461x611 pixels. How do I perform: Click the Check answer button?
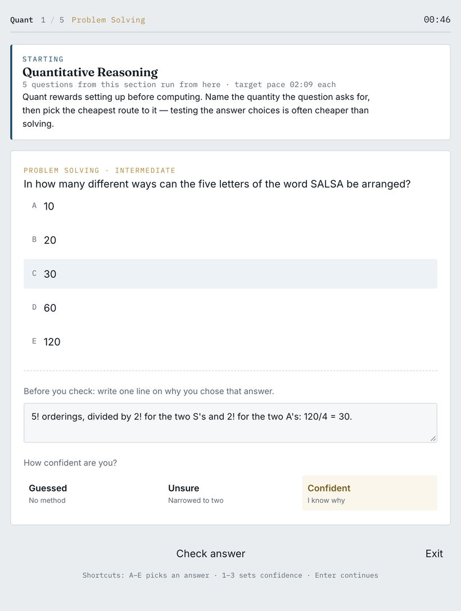[x=211, y=554]
